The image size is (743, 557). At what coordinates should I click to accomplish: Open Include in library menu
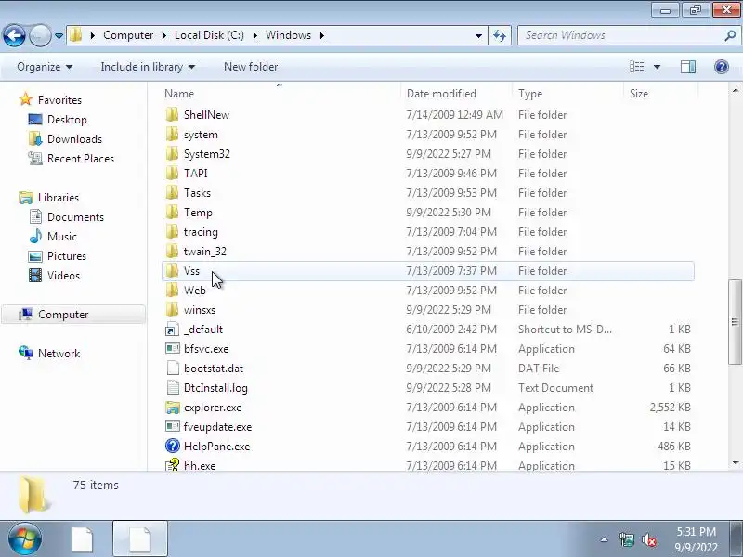click(x=148, y=67)
